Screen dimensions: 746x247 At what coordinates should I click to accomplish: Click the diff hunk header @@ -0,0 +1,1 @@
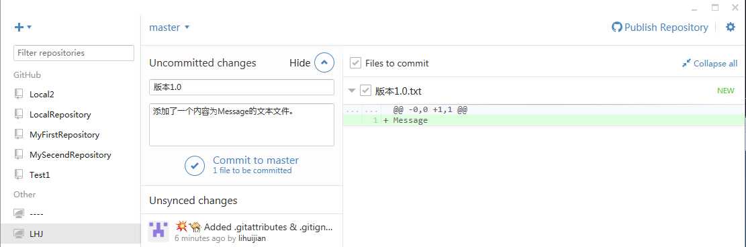tap(430, 110)
